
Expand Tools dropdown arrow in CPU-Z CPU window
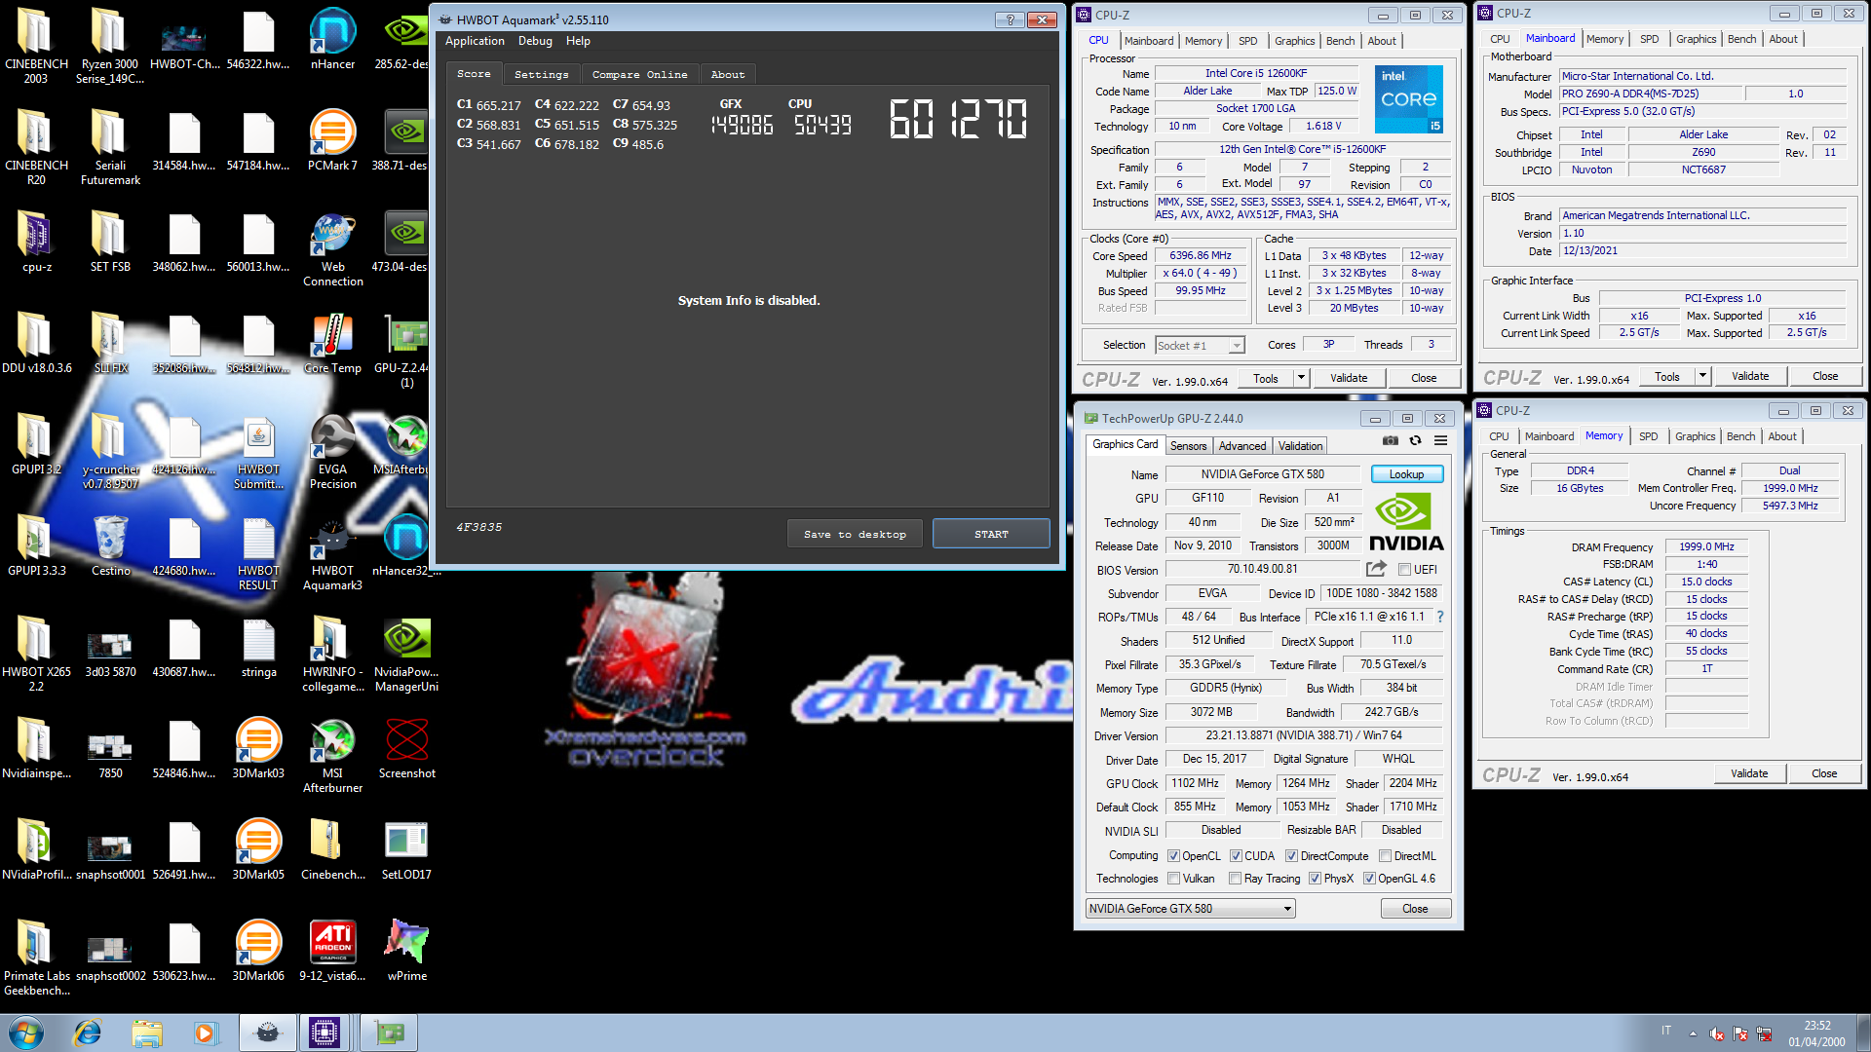[1301, 378]
